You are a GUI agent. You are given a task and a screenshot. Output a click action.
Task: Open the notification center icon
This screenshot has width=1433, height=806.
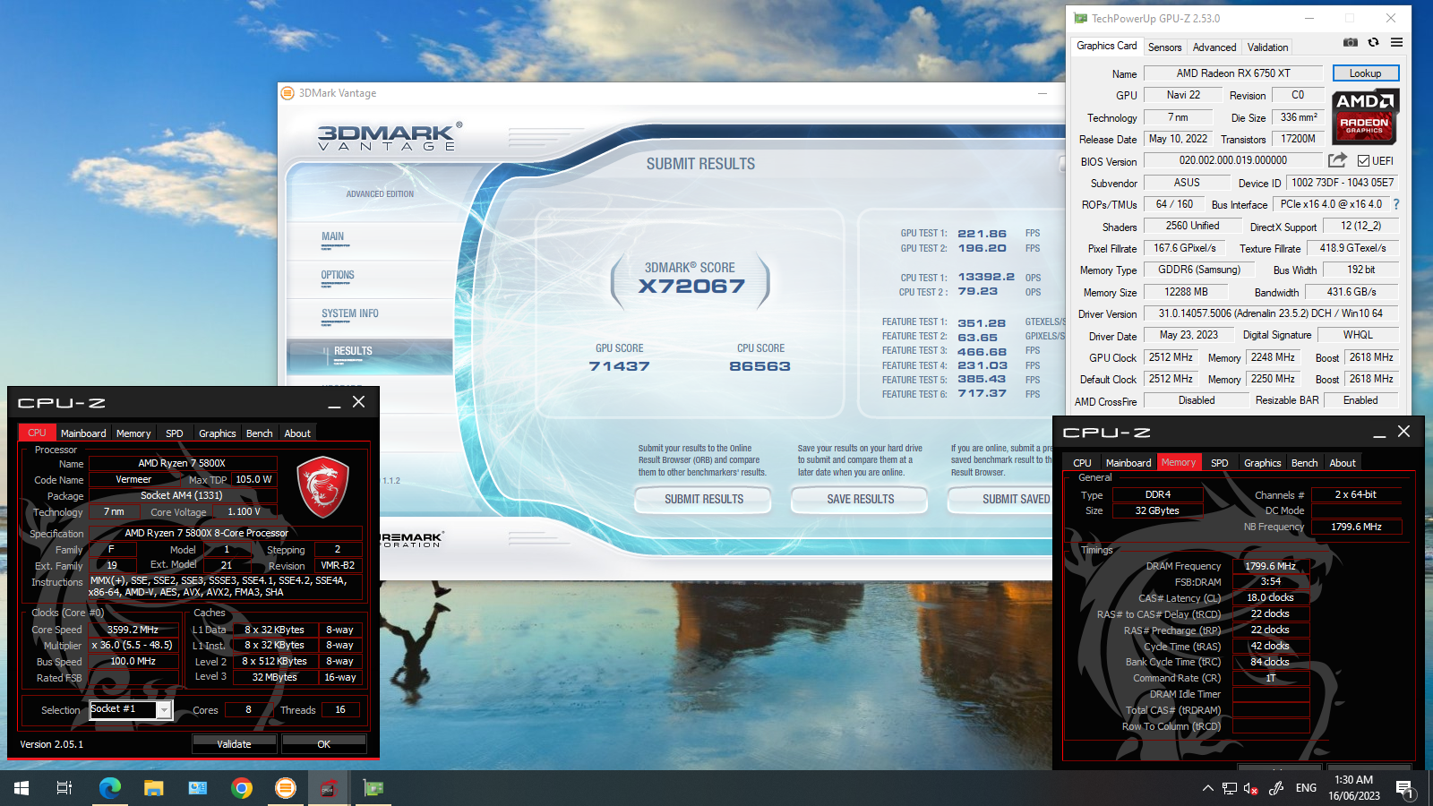(1404, 789)
